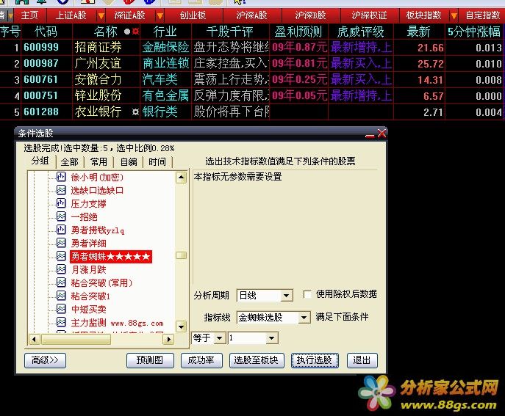Screen dimensions: 505x416
Task: Click the icon beside 选缺口选缺口
Action: pyautogui.click(x=61, y=190)
